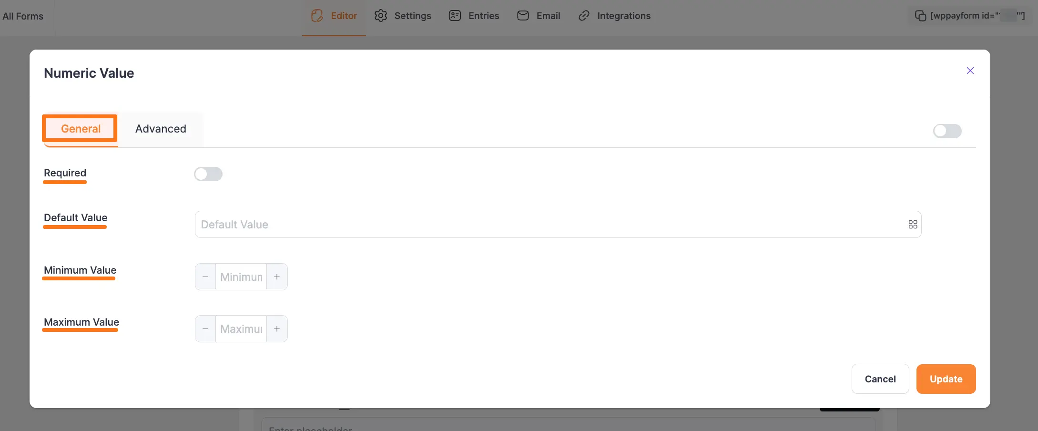Click the Settings gear icon
1038x431 pixels.
click(380, 16)
